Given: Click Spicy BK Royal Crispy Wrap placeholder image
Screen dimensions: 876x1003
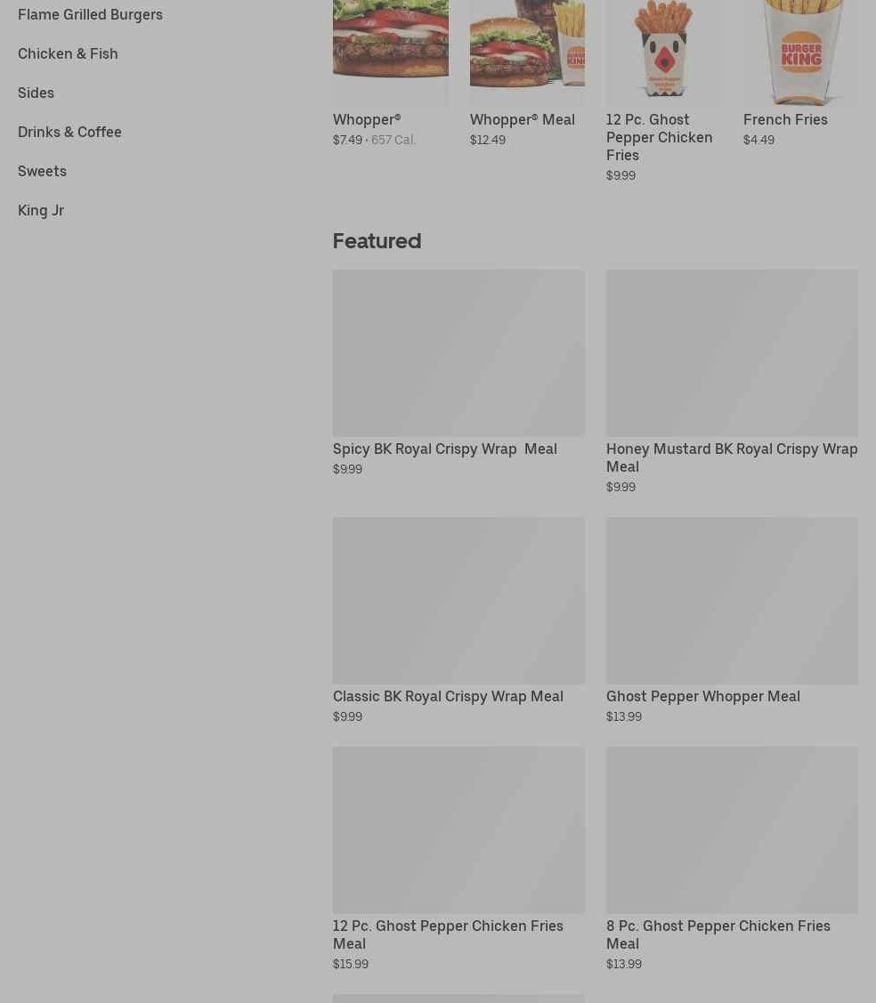Looking at the screenshot, I should 458,353.
